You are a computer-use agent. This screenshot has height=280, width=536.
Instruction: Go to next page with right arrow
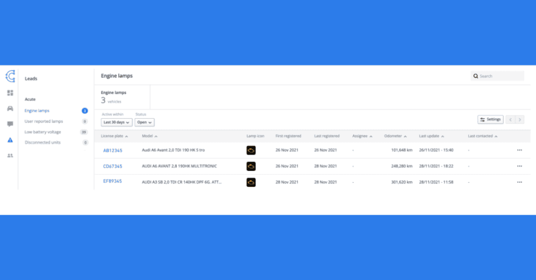click(x=520, y=120)
